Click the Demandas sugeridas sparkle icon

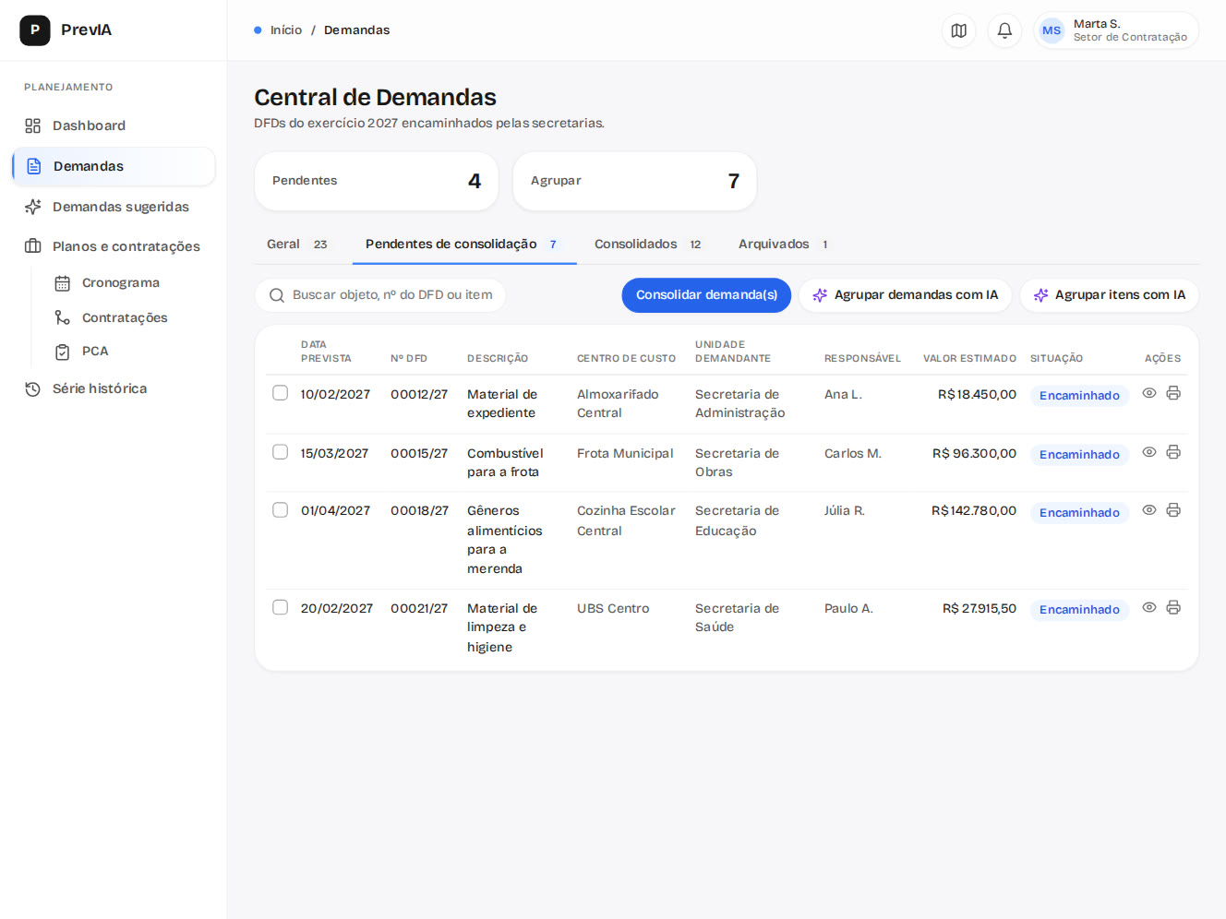tap(33, 207)
